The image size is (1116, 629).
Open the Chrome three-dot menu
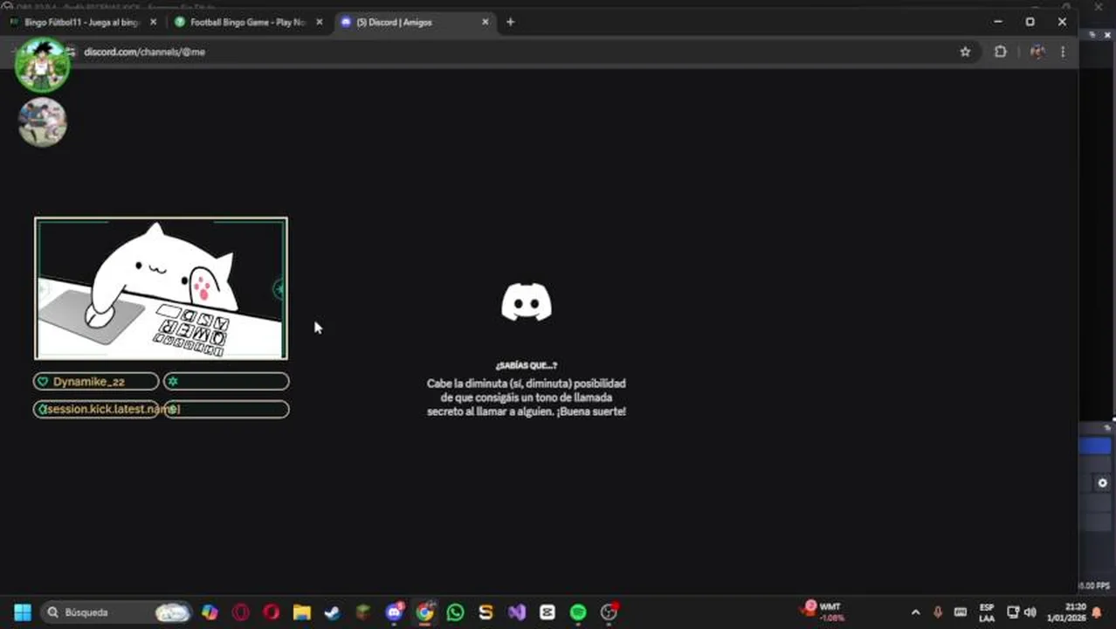[1063, 52]
